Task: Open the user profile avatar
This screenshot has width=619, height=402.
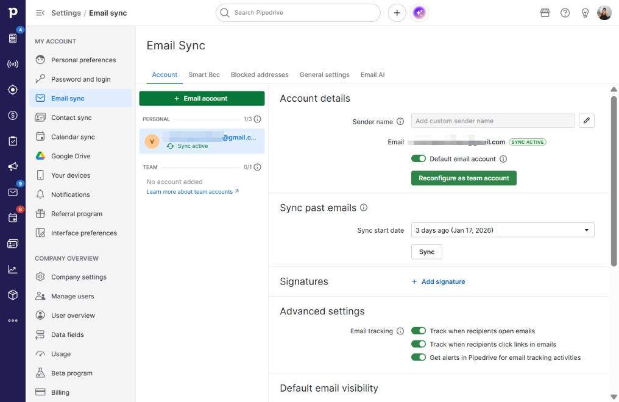Action: [x=604, y=13]
